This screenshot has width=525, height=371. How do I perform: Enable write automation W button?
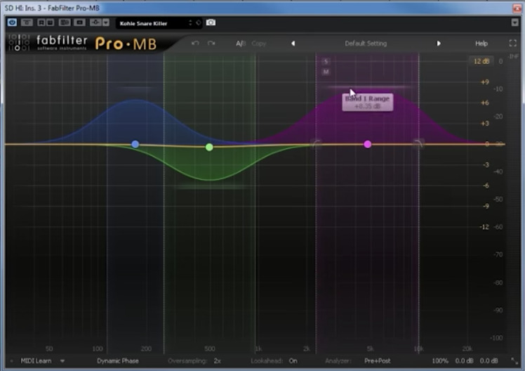pos(50,22)
